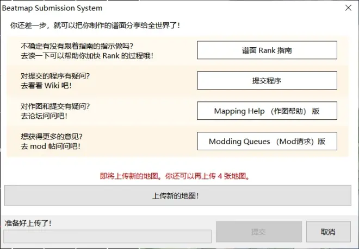Click the text 对作图和提交有疑问?
This screenshot has height=249, width=359.
(x=55, y=106)
